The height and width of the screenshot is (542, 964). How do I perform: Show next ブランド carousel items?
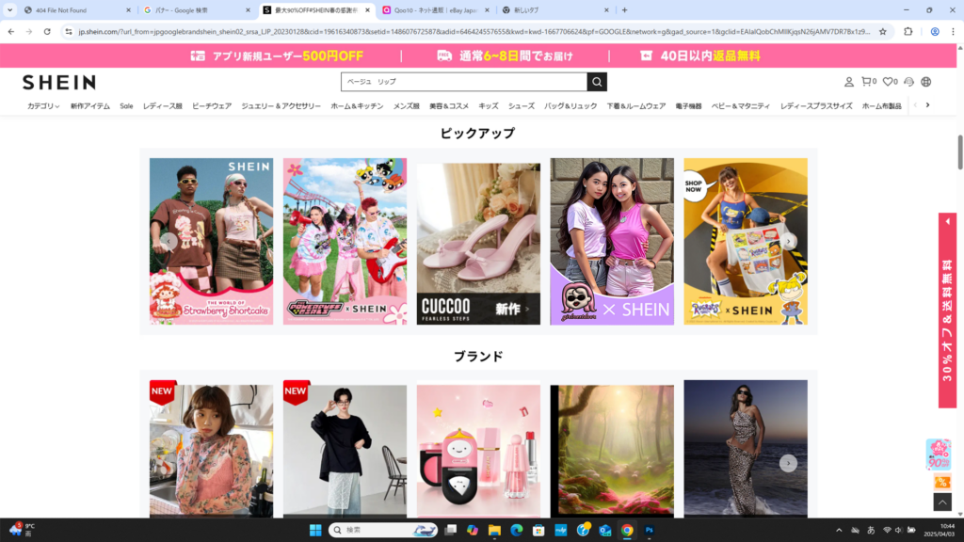789,463
